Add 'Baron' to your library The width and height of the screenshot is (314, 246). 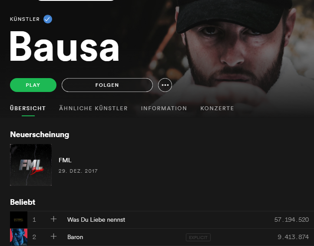53,236
